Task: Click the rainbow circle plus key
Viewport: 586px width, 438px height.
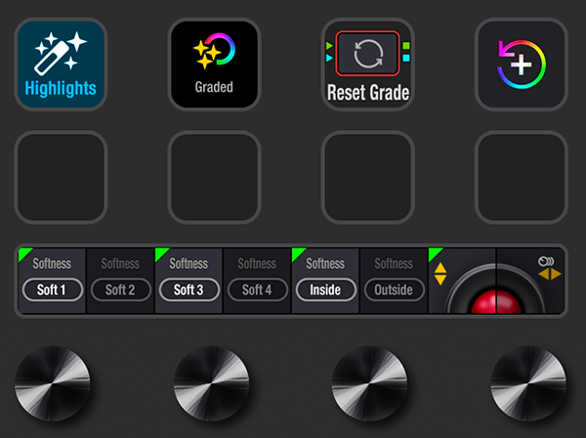Action: point(522,65)
